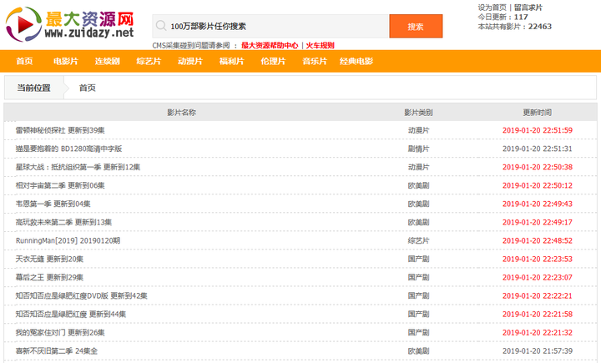Open 我的冤家住对门 更新到26集
This screenshot has width=601, height=363.
pyautogui.click(x=60, y=332)
